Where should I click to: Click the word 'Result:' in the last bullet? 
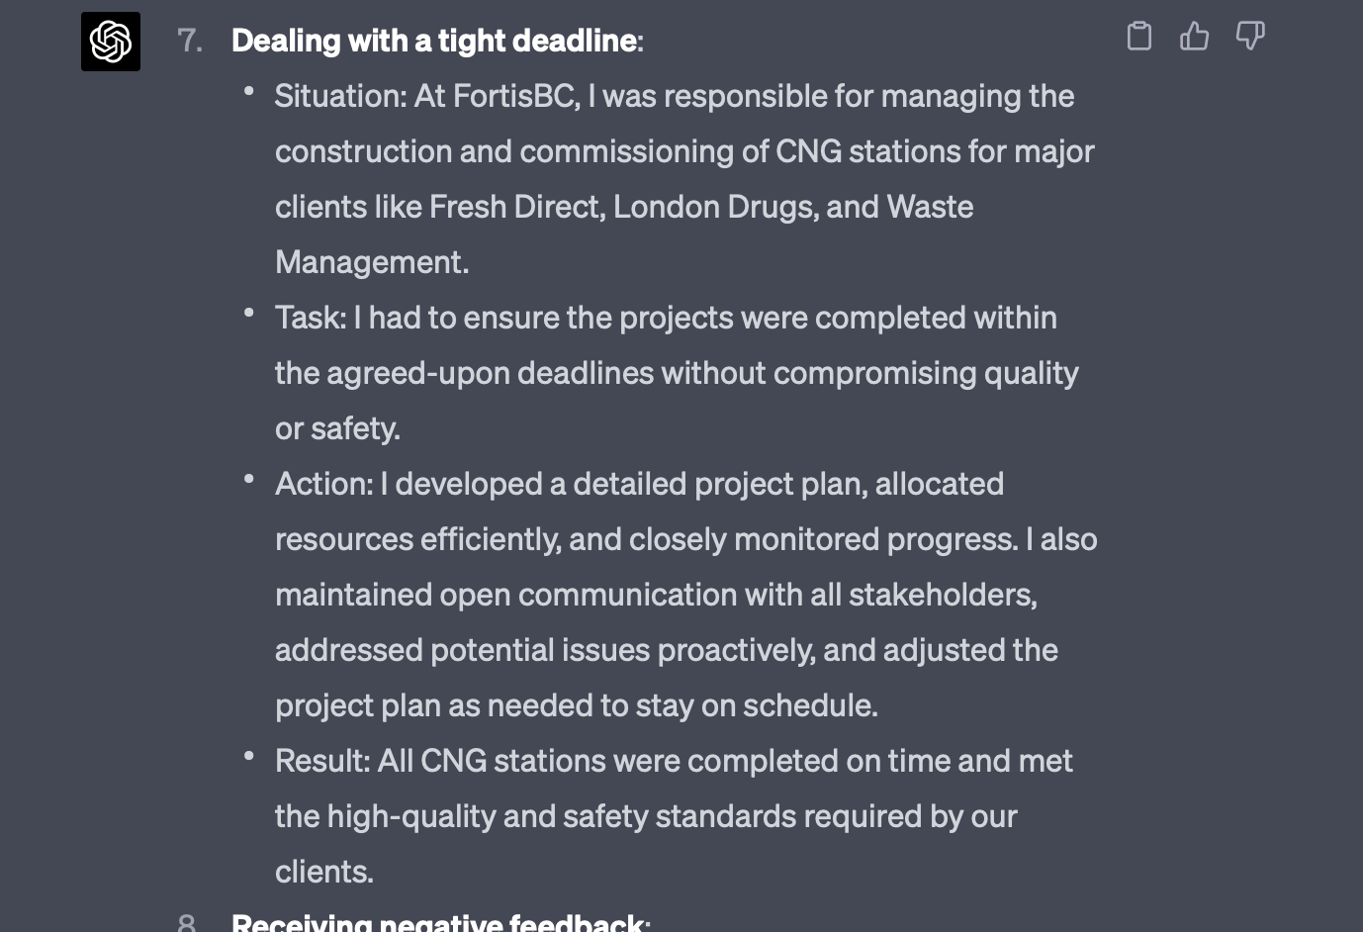pos(322,761)
